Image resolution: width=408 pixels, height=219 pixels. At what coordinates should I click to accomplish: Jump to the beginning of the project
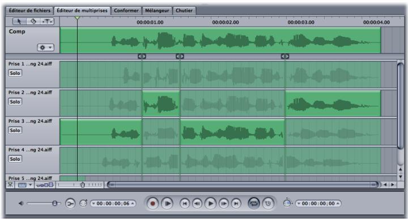click(185, 203)
